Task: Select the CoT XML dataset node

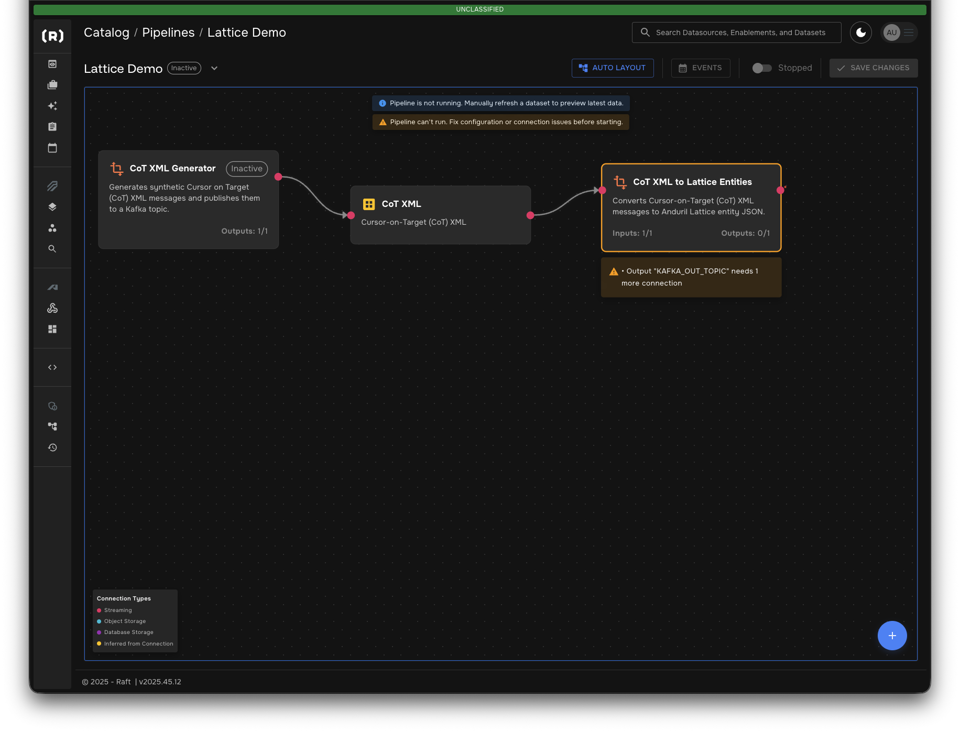Action: click(441, 215)
